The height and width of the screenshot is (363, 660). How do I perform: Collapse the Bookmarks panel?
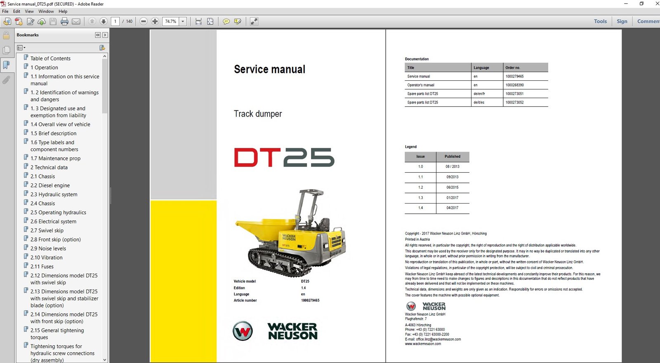pos(98,35)
